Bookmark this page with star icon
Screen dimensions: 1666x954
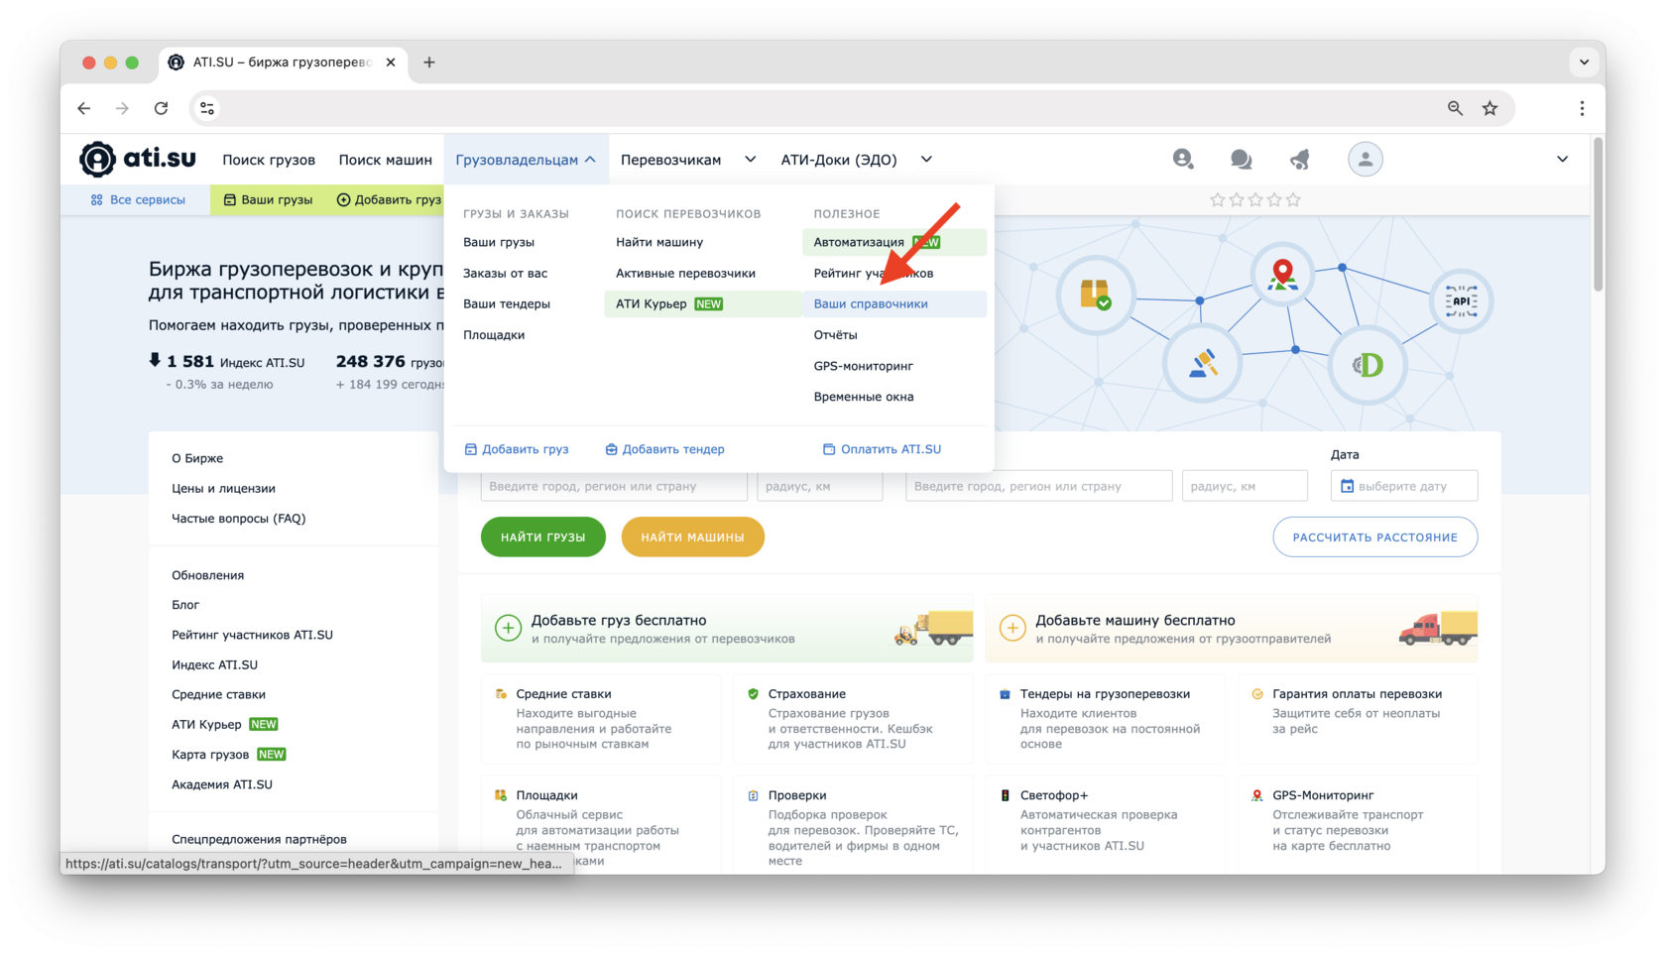pyautogui.click(x=1489, y=108)
